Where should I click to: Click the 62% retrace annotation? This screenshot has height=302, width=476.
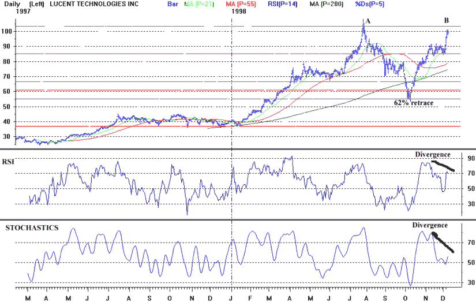pos(414,103)
